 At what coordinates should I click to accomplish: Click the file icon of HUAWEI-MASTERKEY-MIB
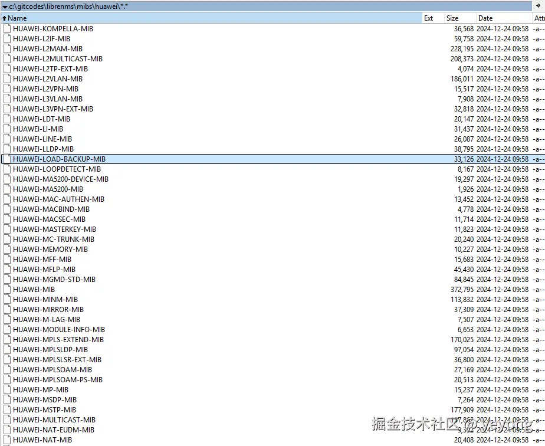click(7, 229)
